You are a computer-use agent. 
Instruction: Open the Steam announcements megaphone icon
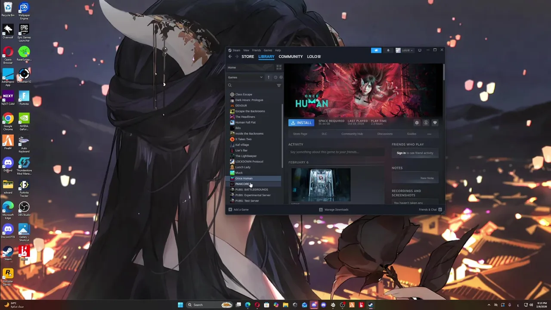(376, 50)
